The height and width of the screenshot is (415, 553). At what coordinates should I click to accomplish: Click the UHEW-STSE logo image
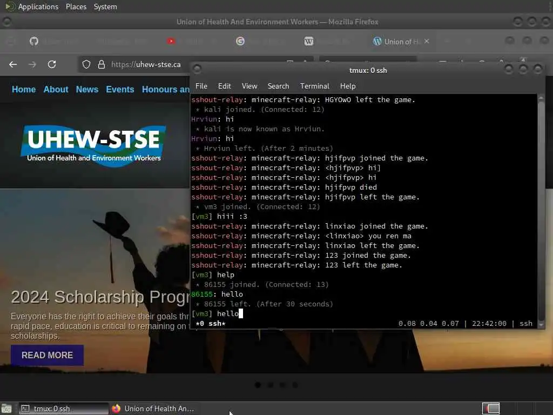click(93, 146)
